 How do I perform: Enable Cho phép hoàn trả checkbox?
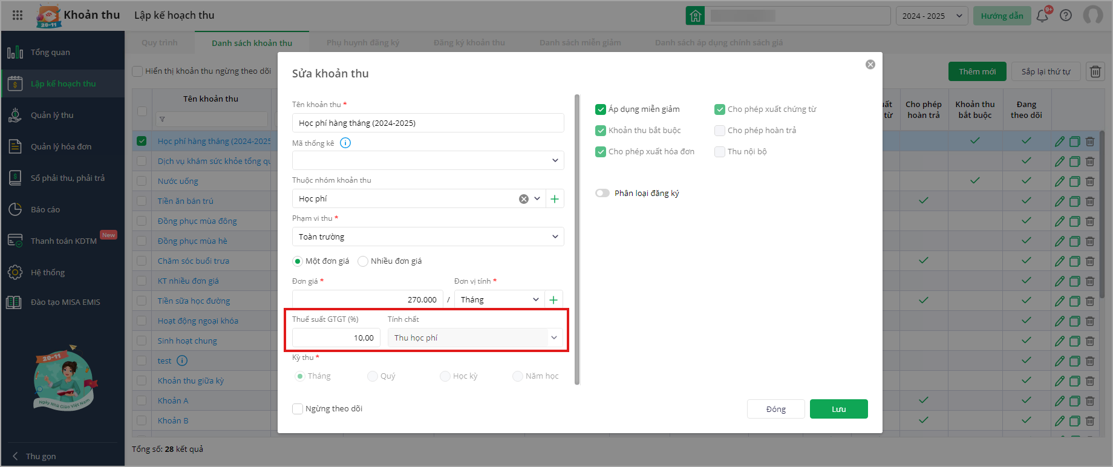720,131
